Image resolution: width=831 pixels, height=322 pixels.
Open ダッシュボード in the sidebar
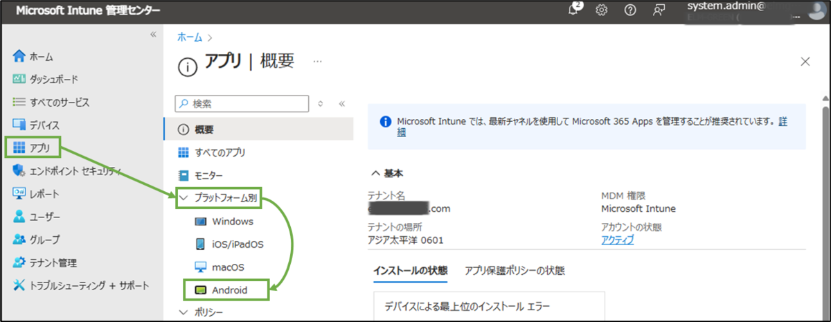45,79
